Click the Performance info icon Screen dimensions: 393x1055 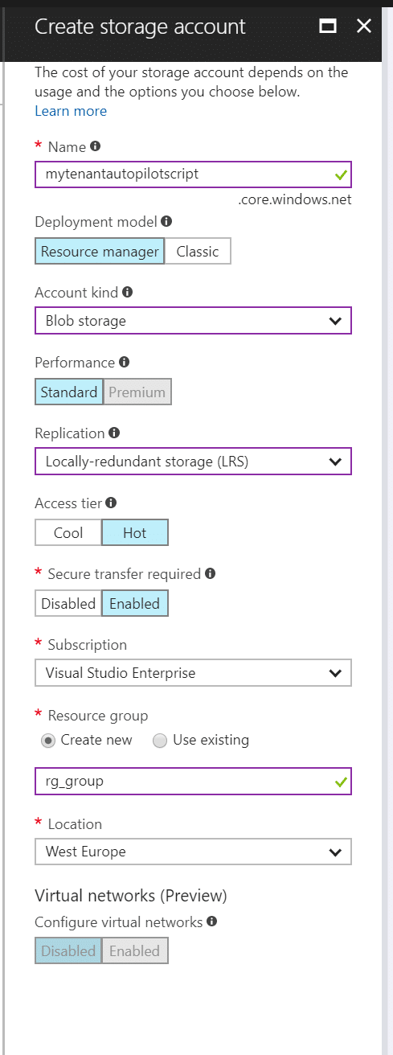[123, 363]
